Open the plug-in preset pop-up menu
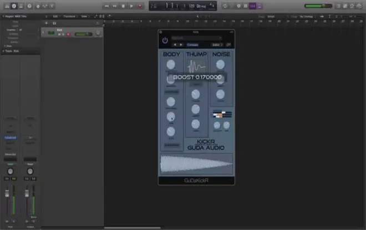Image resolution: width=366 pixels, height=230 pixels. pos(196,38)
